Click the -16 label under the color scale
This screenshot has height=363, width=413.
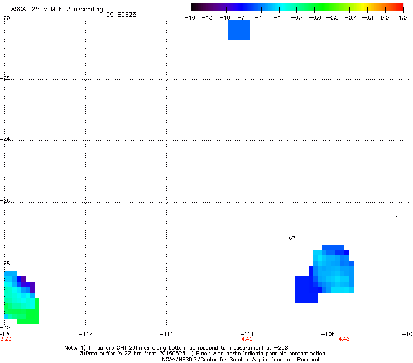click(190, 18)
